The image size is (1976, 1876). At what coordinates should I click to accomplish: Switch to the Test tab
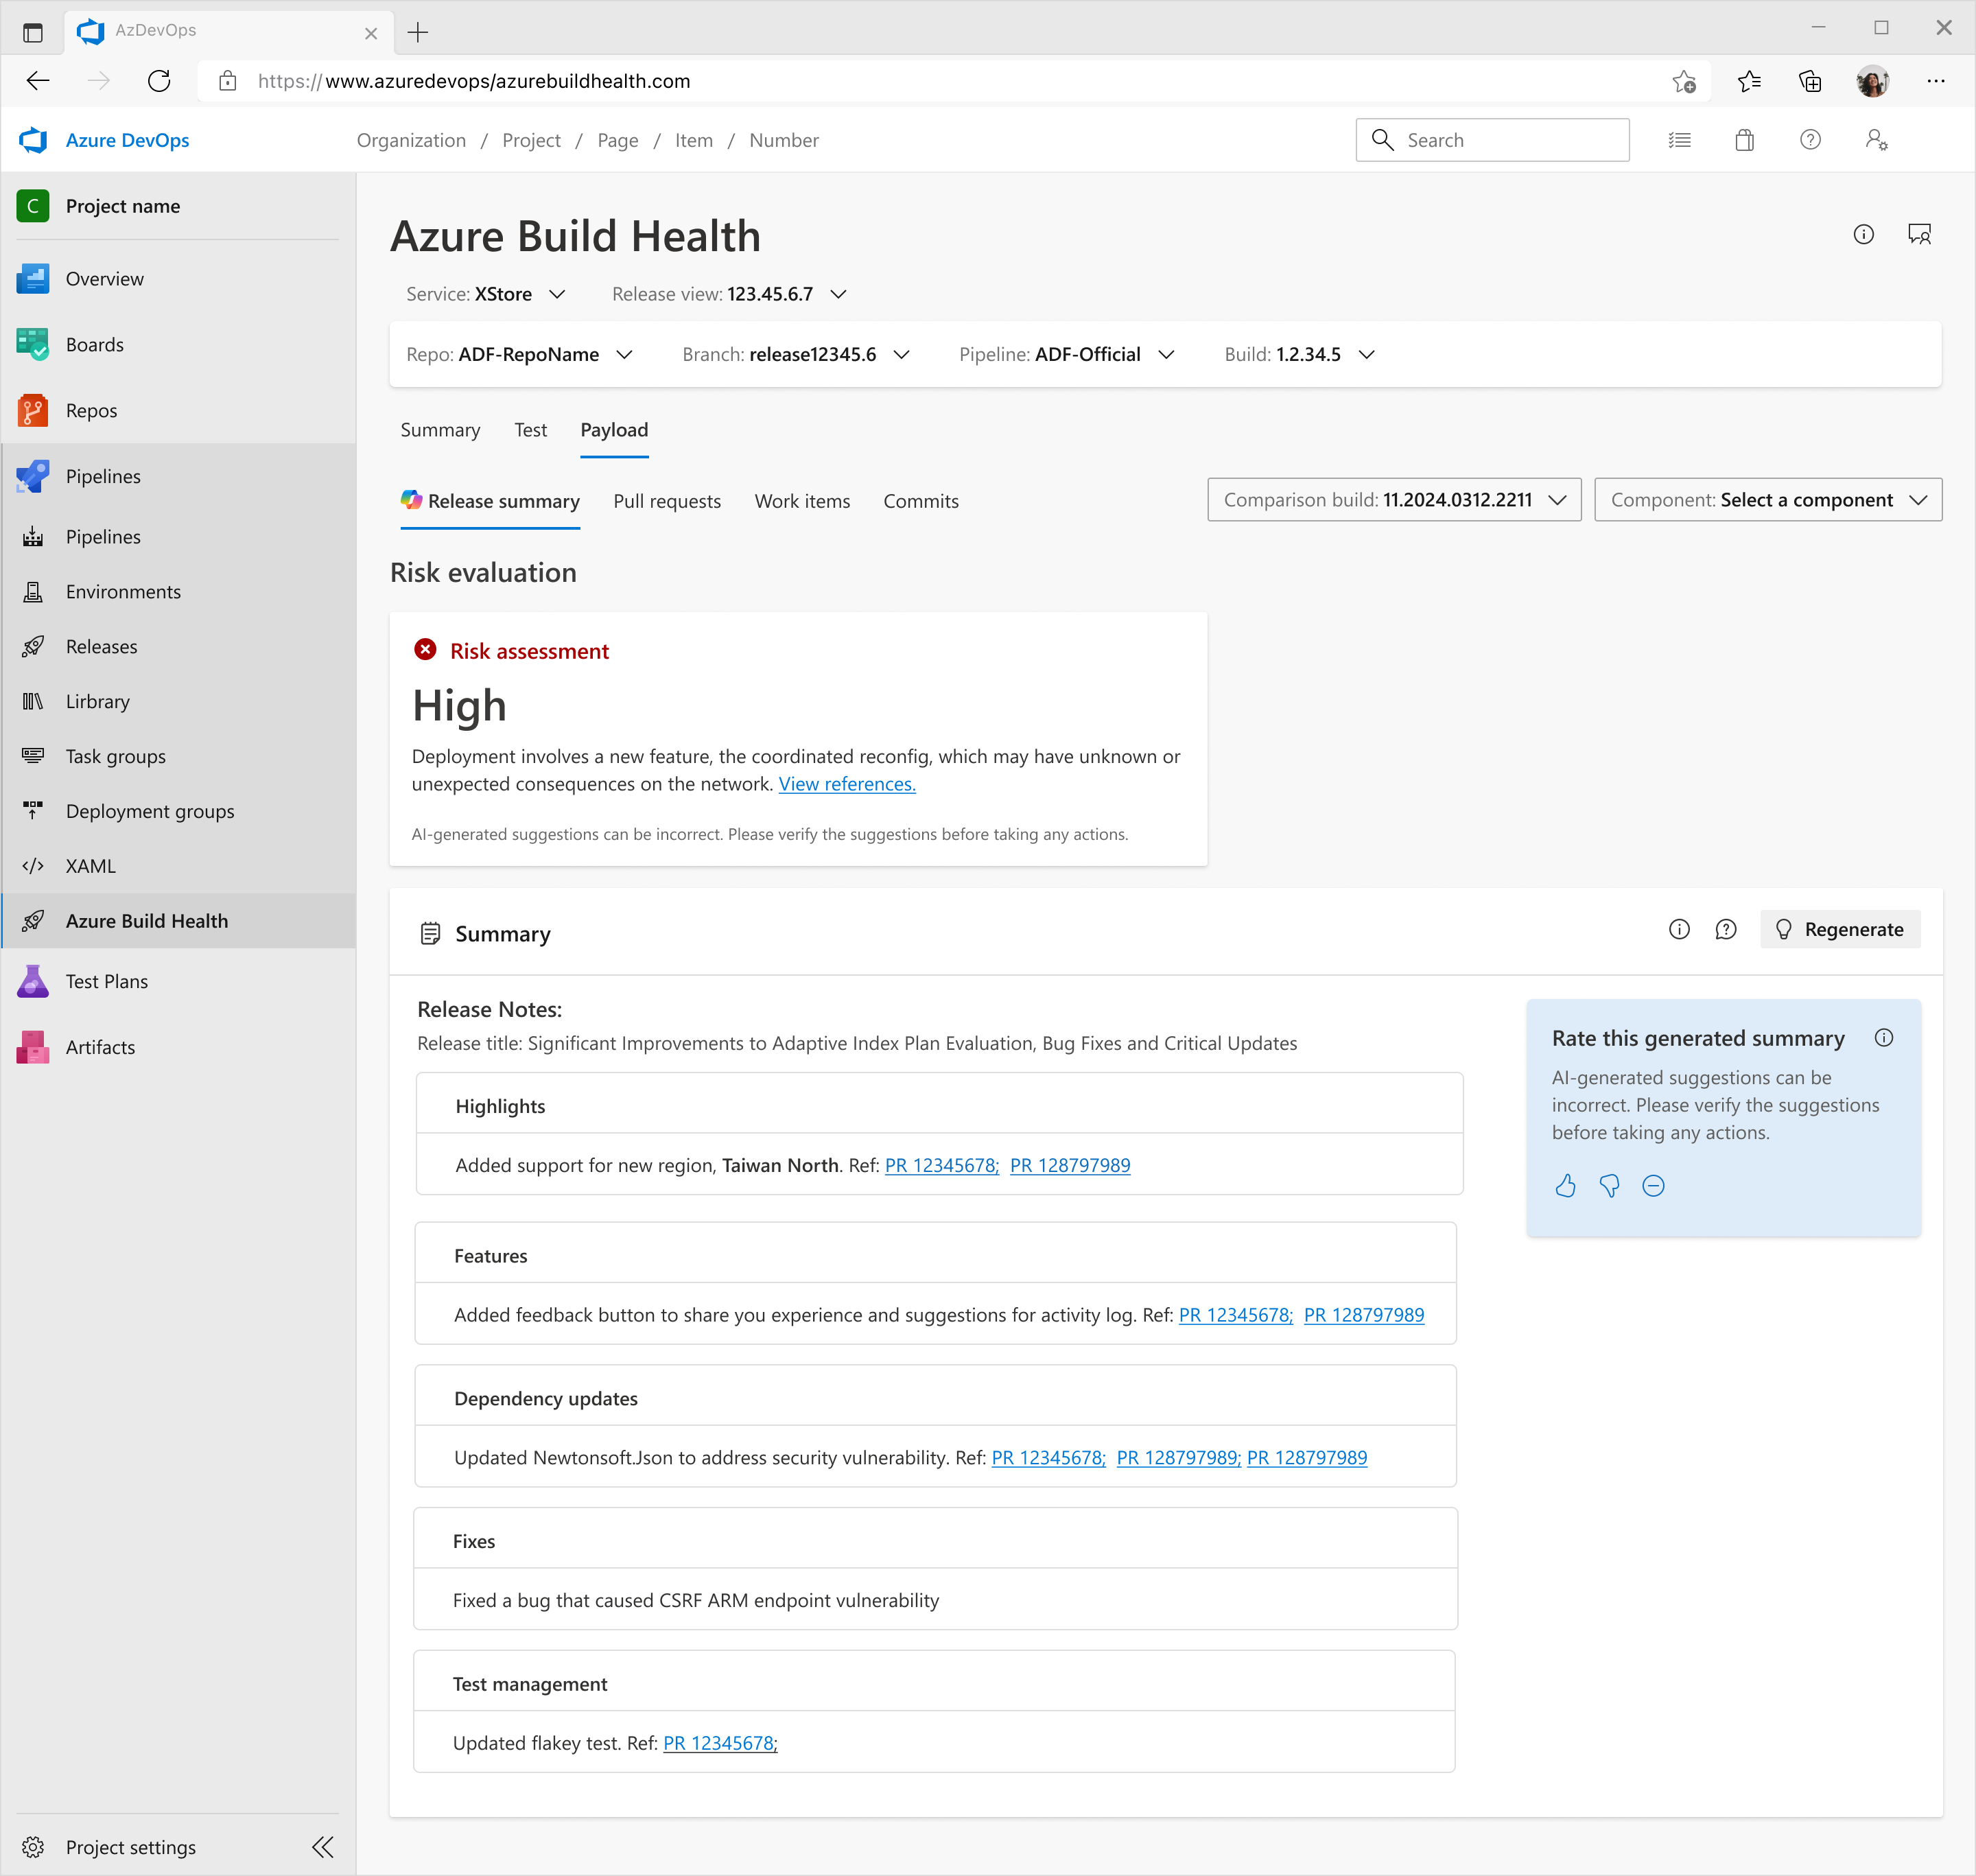(x=531, y=430)
